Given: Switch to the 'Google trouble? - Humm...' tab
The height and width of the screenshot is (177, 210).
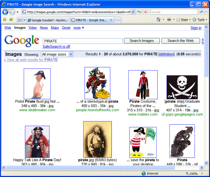Looking at the screenshot, I should 48,20.
